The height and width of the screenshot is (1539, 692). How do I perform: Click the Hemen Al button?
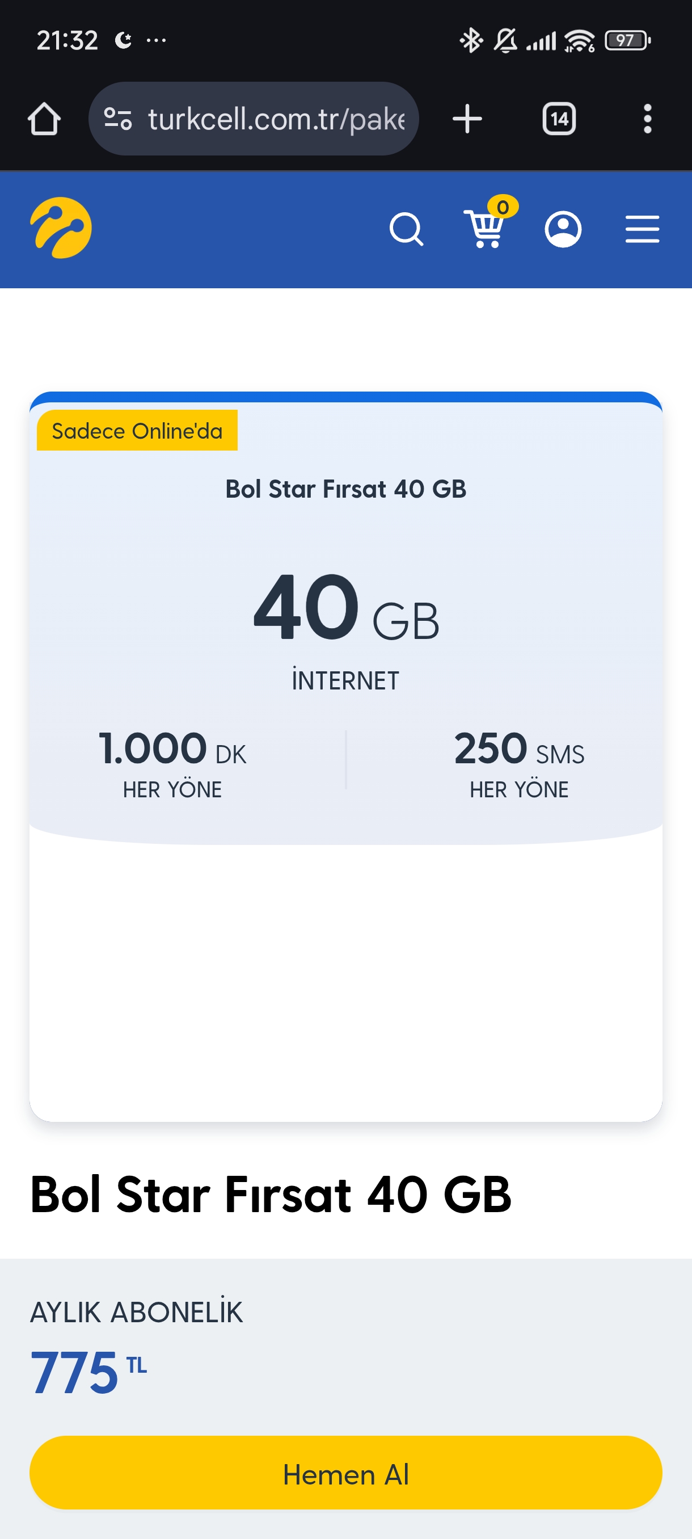click(345, 1474)
